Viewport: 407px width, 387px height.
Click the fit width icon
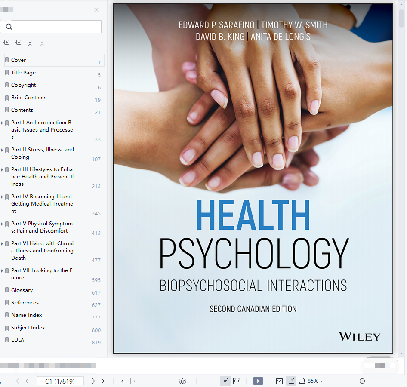point(302,381)
